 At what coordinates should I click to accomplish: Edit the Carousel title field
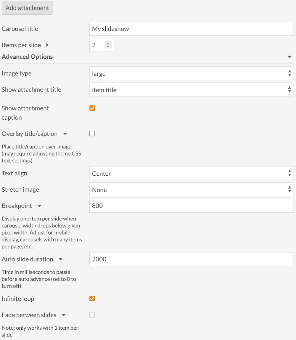[x=192, y=29]
